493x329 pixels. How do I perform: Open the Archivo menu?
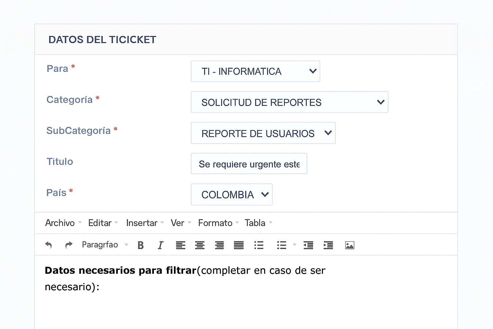[x=60, y=223]
